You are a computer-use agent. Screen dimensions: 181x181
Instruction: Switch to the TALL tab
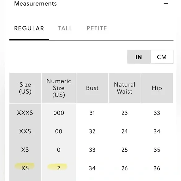click(65, 28)
